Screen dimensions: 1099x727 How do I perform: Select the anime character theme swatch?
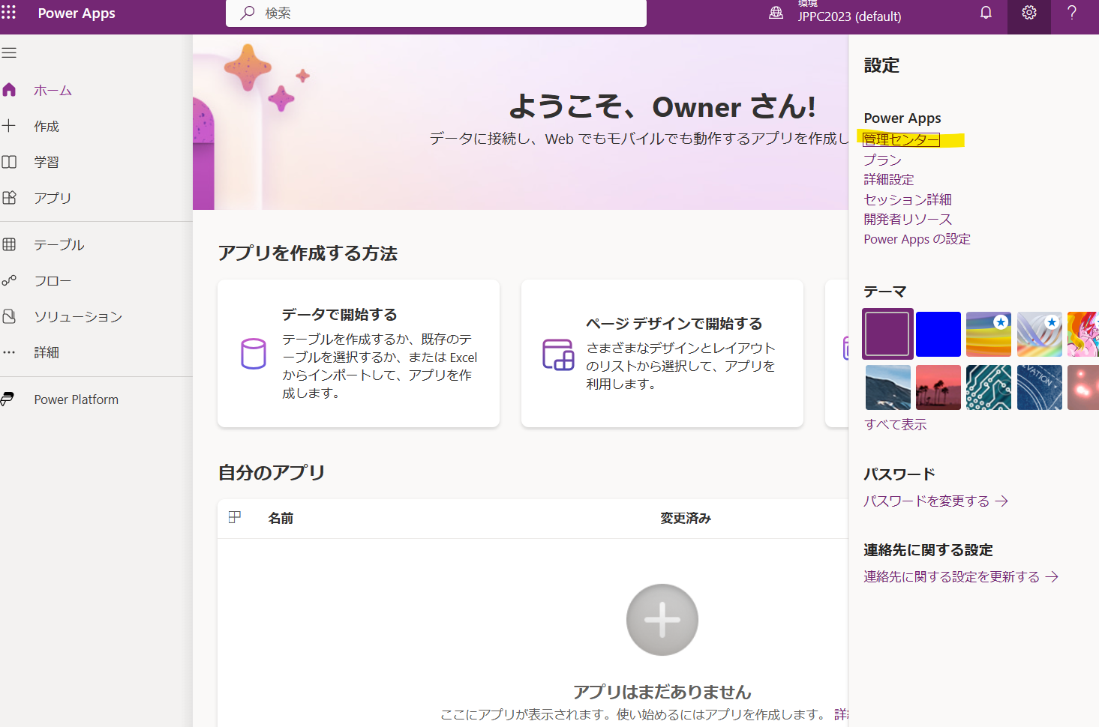point(1083,334)
